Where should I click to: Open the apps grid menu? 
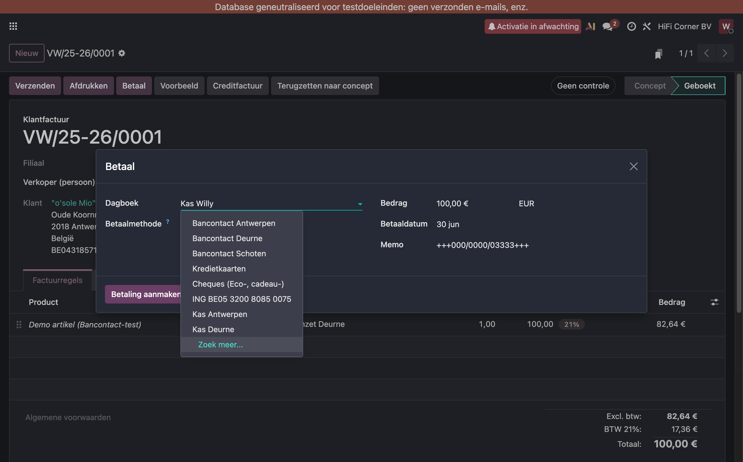(x=13, y=26)
